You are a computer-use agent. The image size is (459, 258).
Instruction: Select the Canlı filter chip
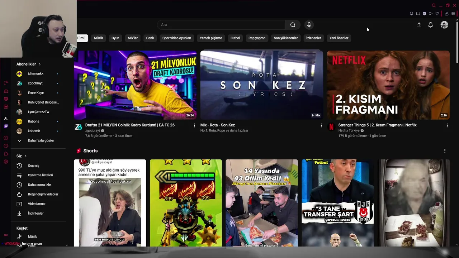(150, 38)
